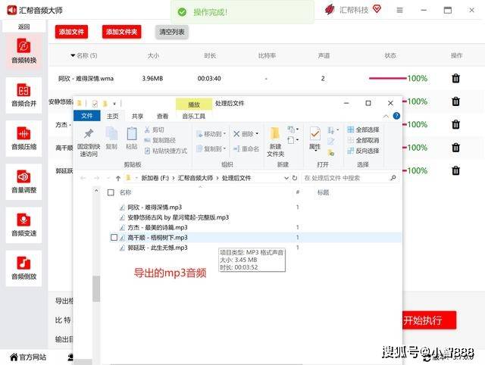
Task: Open the 音量调整 volume adjust tool
Action: pyautogui.click(x=23, y=182)
